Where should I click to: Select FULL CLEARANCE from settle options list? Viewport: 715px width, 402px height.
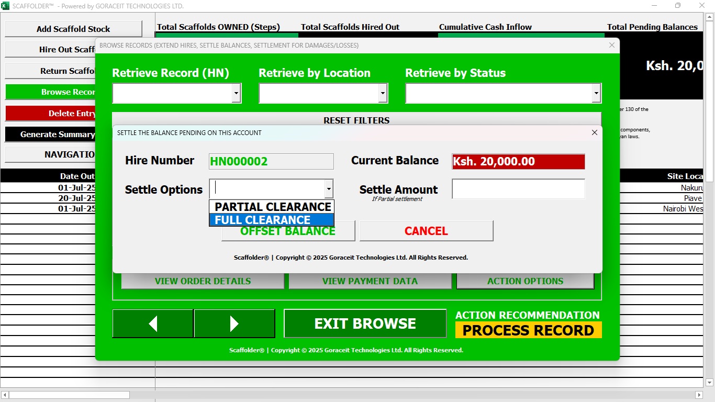(271, 220)
